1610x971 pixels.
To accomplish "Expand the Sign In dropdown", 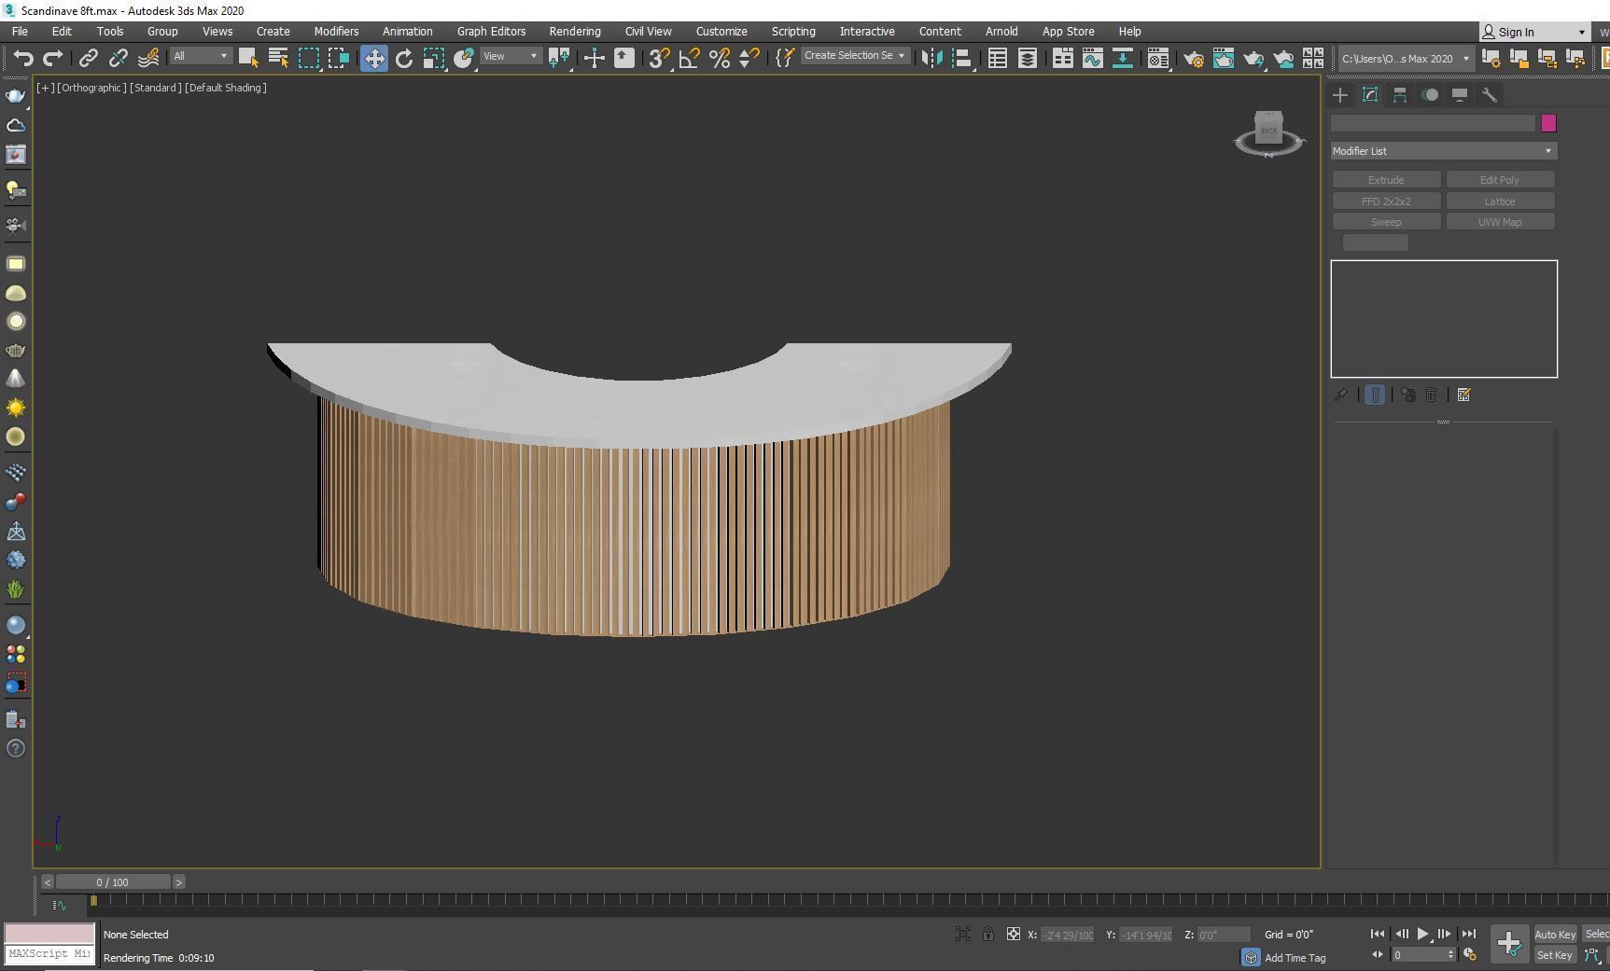I will [1535, 32].
